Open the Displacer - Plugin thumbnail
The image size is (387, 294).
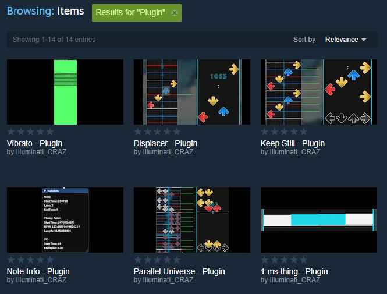(x=192, y=92)
